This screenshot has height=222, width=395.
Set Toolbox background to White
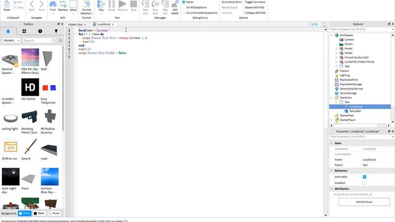tap(25, 213)
